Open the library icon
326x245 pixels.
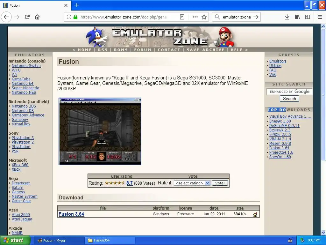tap(297, 17)
